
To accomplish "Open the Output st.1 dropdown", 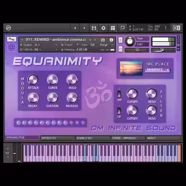I will click(56, 45).
